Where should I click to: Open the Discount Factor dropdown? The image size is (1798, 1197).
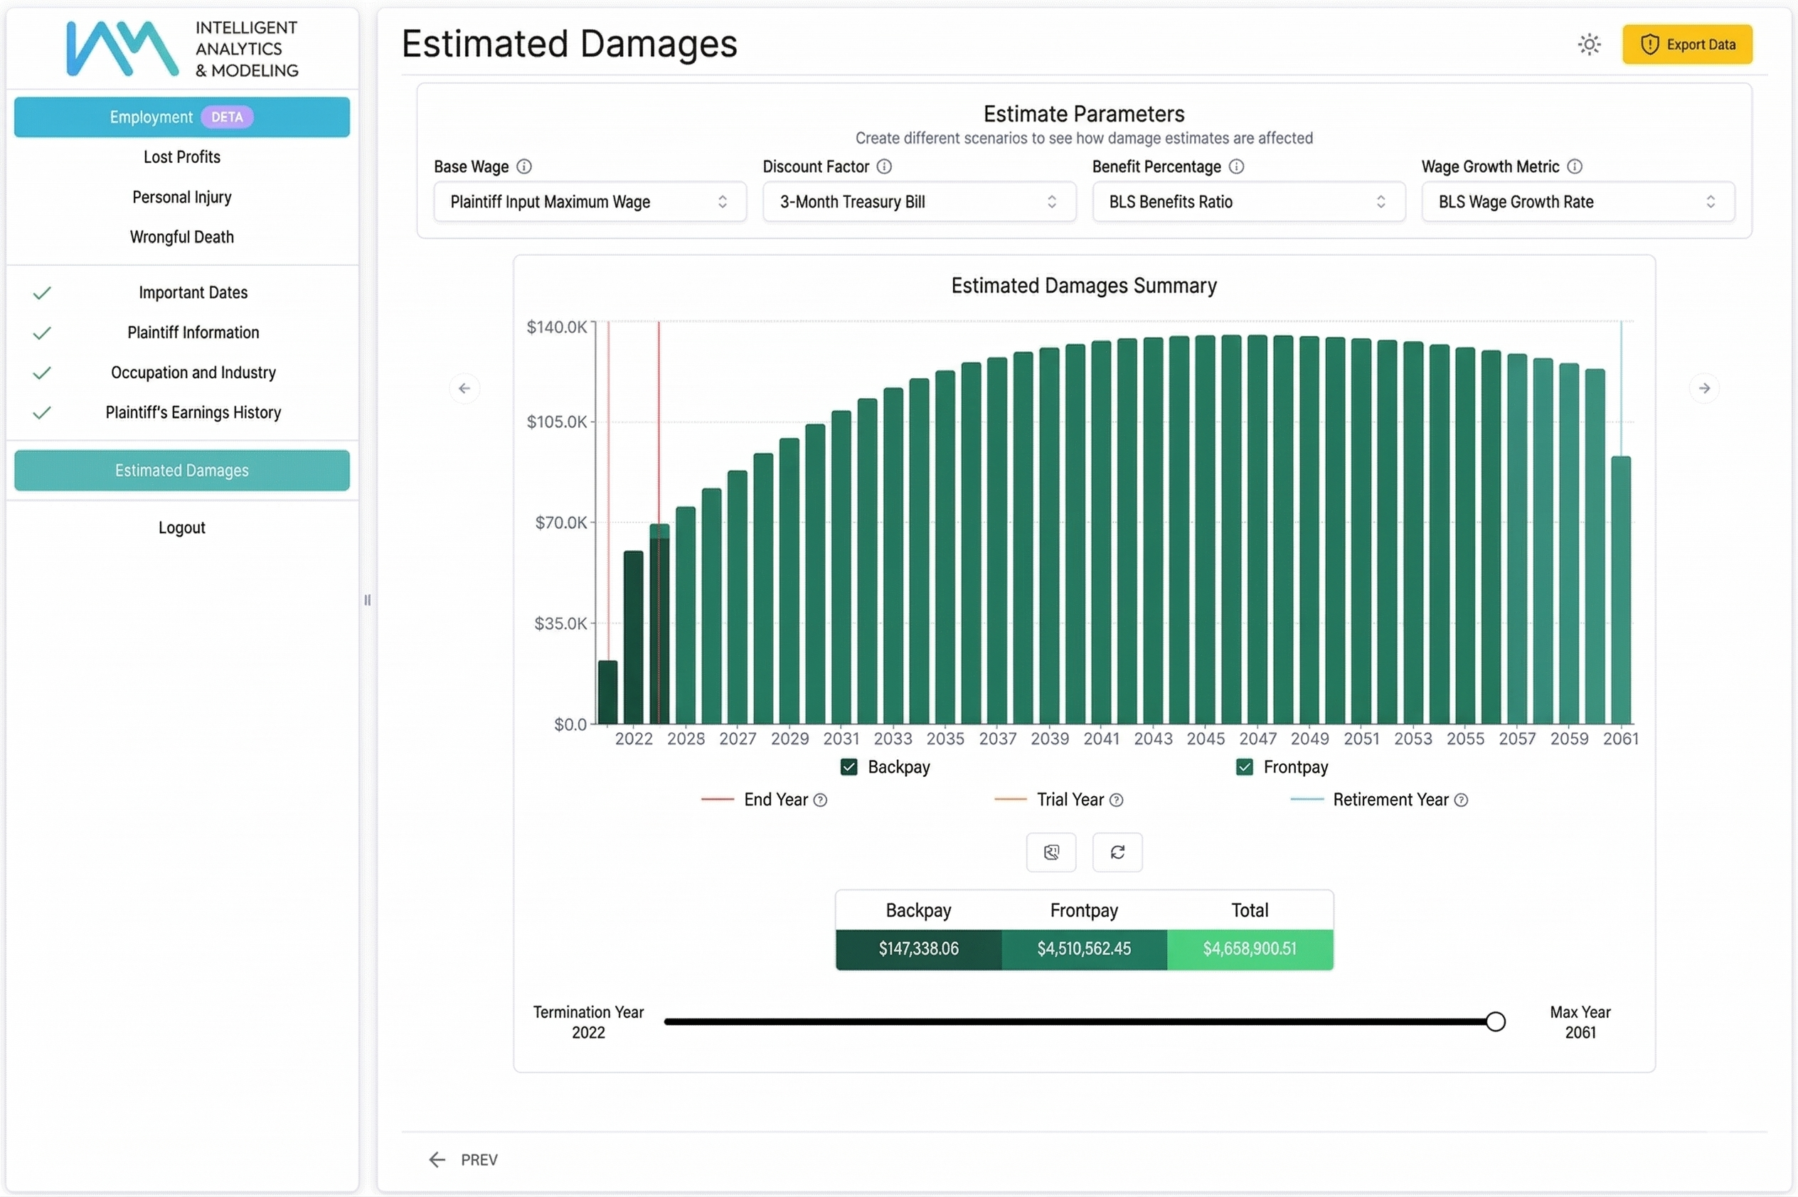[919, 202]
